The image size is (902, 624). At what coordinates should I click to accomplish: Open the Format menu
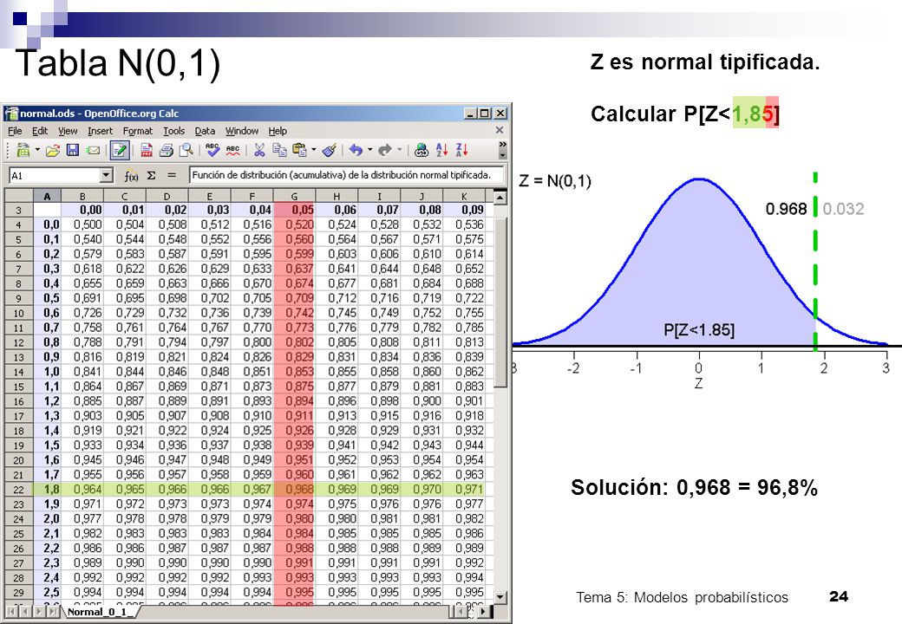pos(138,131)
